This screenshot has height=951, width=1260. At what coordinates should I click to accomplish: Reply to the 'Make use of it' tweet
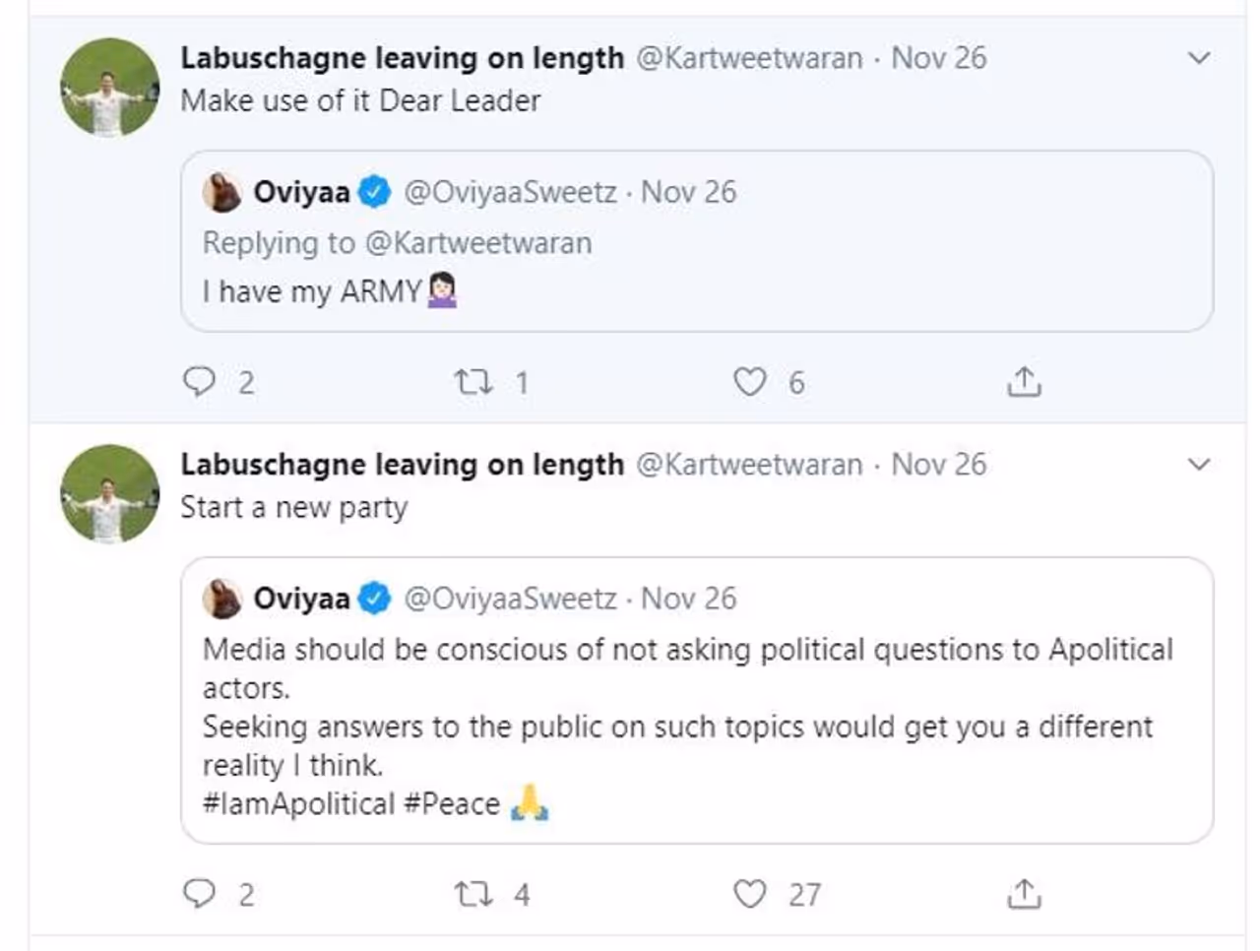[x=199, y=381]
